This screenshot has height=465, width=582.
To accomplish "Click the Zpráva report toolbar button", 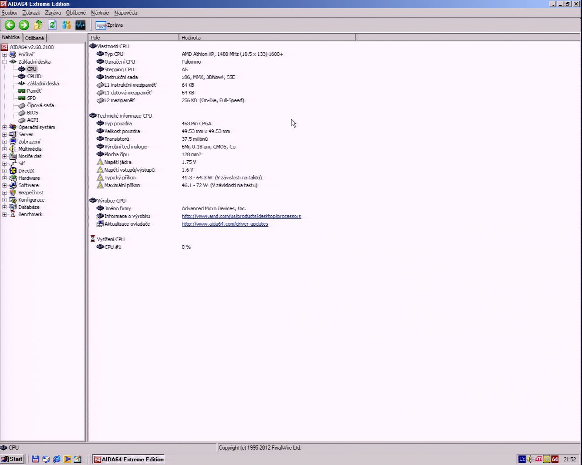I will coord(109,25).
